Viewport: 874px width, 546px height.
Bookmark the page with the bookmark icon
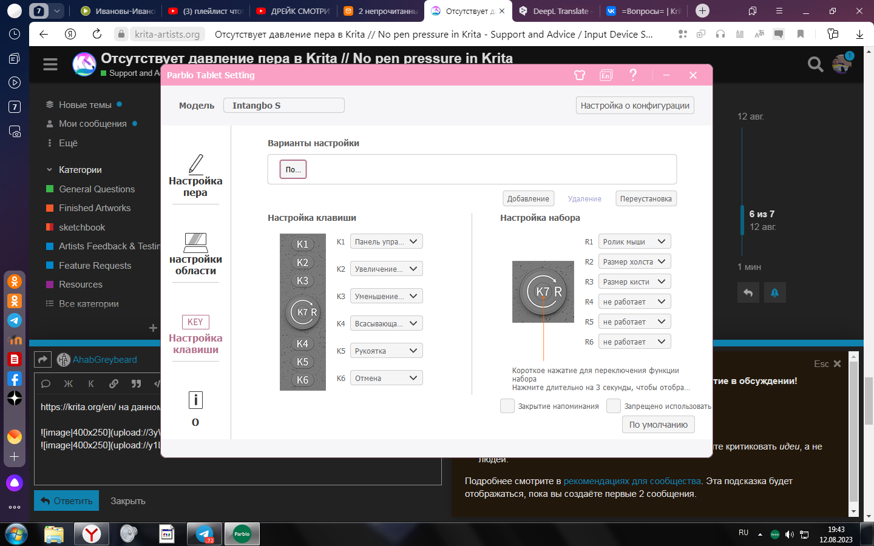pyautogui.click(x=801, y=34)
